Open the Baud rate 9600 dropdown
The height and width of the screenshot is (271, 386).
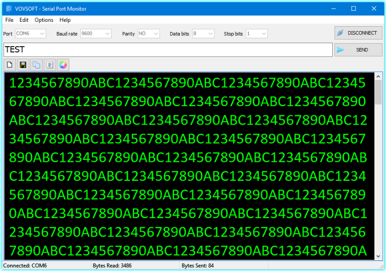pyautogui.click(x=107, y=34)
